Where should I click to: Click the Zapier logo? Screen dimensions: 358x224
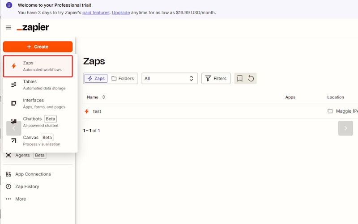coord(33,28)
